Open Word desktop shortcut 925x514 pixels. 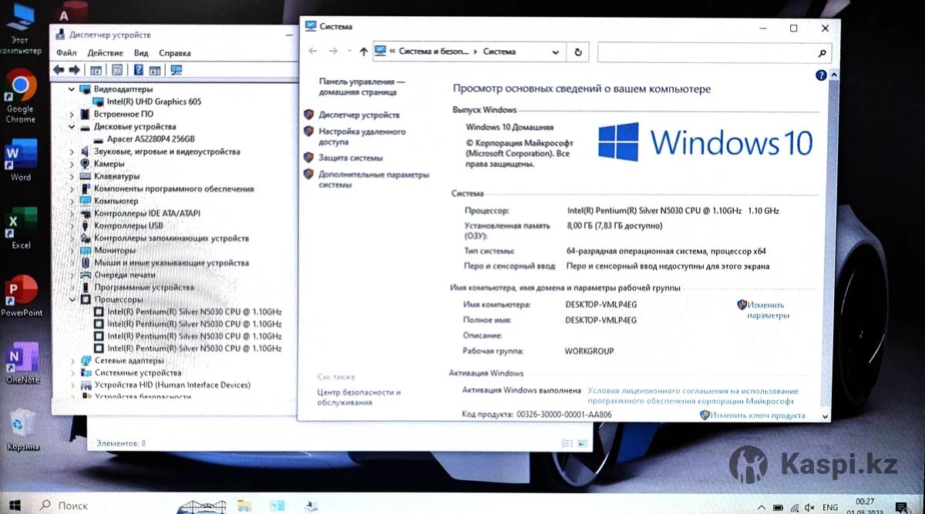coord(20,160)
